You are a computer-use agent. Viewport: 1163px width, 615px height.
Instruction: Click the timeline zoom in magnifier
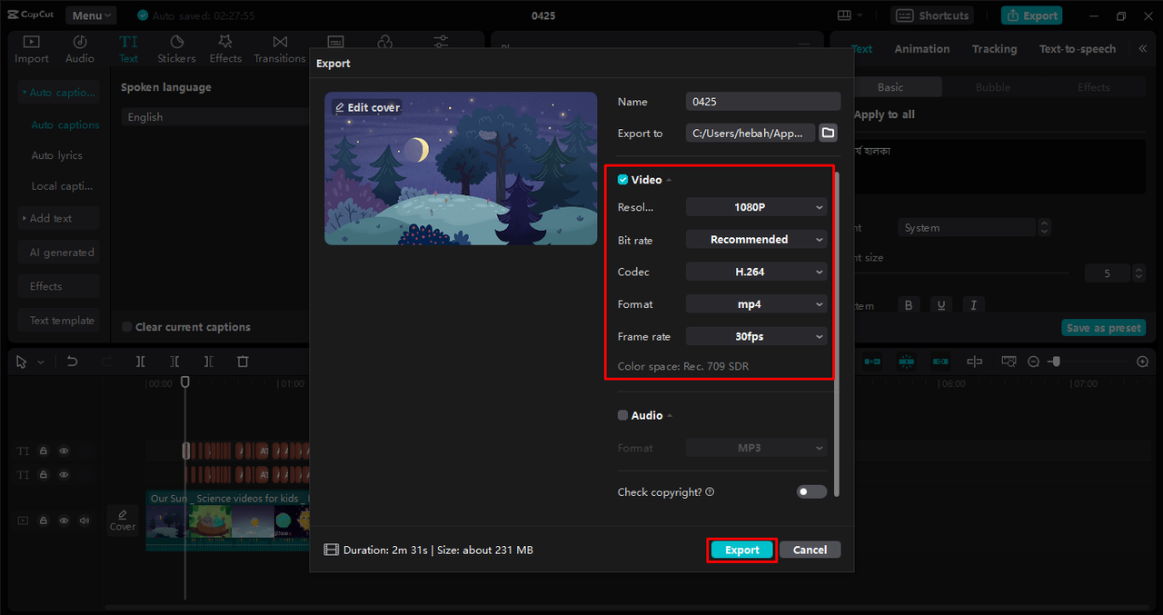click(x=1142, y=362)
